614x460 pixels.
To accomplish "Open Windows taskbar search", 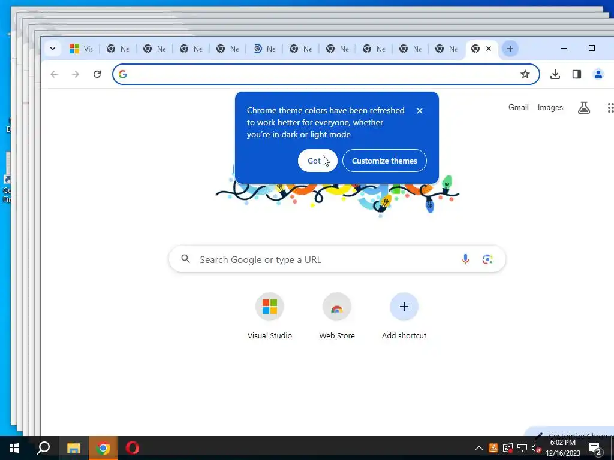I will (43, 448).
